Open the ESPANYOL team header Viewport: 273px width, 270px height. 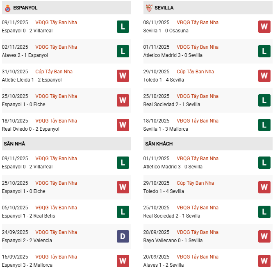(25, 8)
